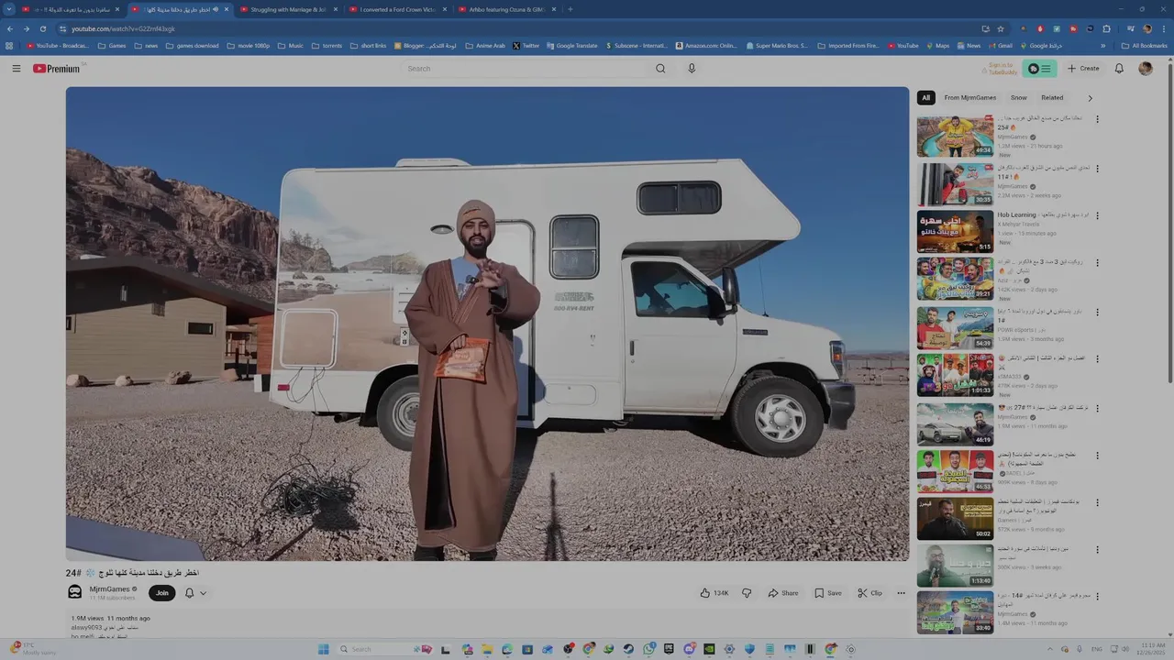Reload the page with refresh icon
This screenshot has height=660, width=1174.
pyautogui.click(x=42, y=28)
